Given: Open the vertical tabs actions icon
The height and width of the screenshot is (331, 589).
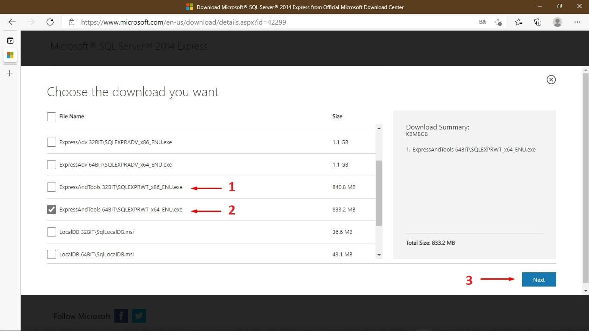Looking at the screenshot, I should (x=10, y=41).
